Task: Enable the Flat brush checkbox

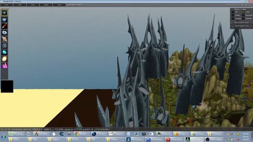Action: coord(233,12)
